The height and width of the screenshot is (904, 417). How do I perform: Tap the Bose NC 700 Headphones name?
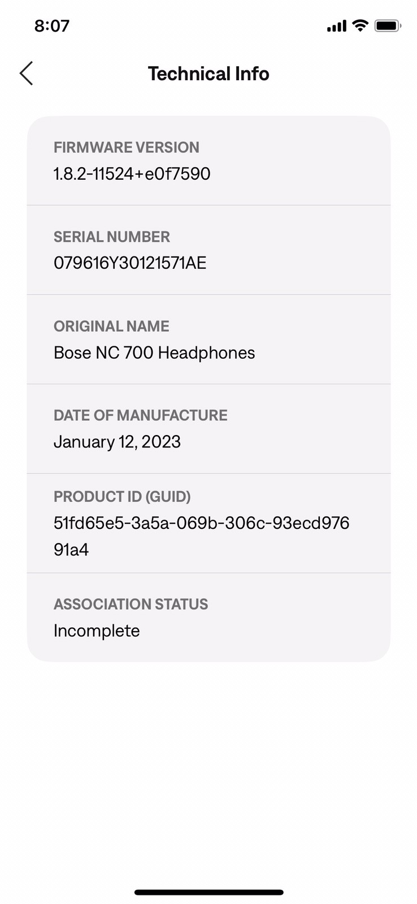click(x=154, y=353)
